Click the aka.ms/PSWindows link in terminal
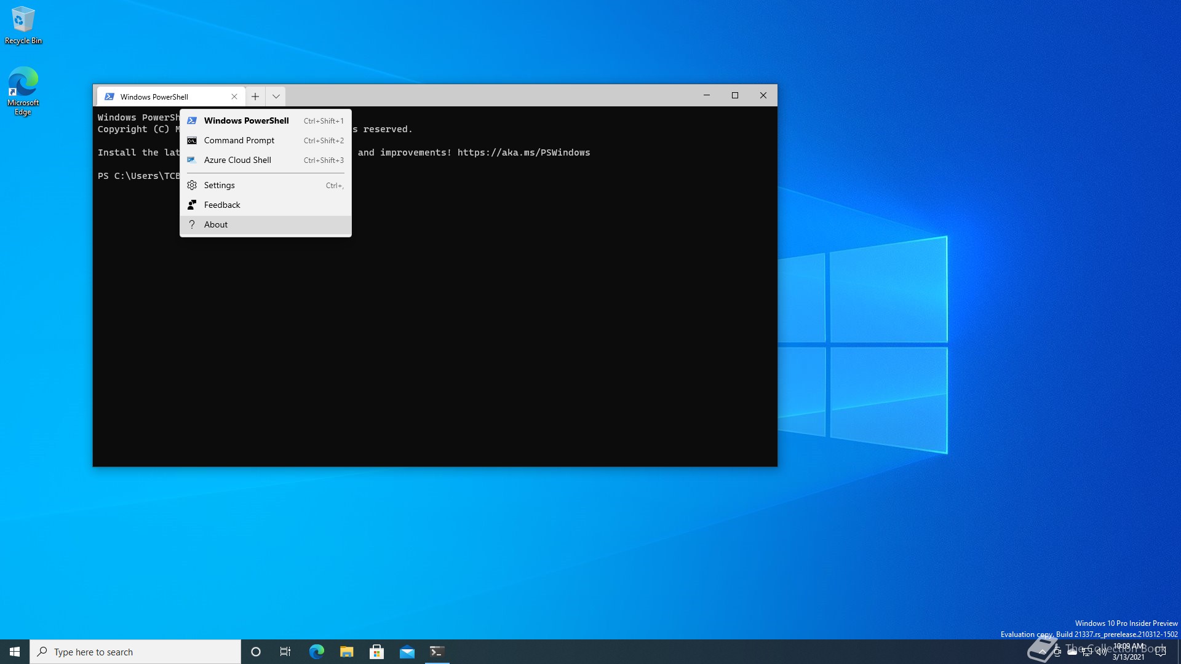This screenshot has height=664, width=1181. click(x=523, y=152)
